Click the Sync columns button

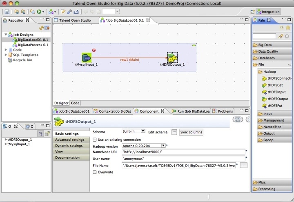click(x=191, y=132)
